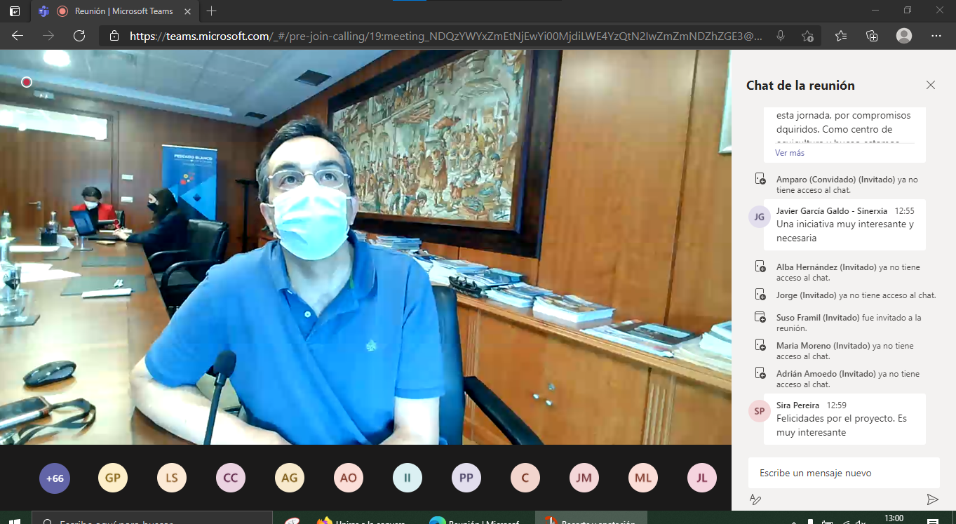Select the II participant avatar
This screenshot has height=524, width=956.
pos(408,478)
